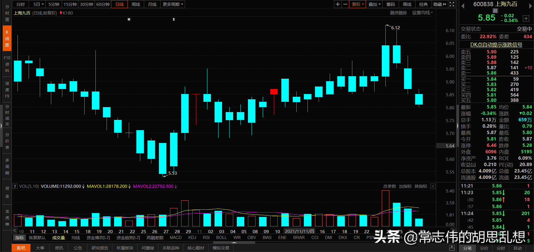Image resolution: width=534 pixels, height=252 pixels.
Task: Click DK点自动提示涨跌信号 signal link
Action: (x=496, y=45)
